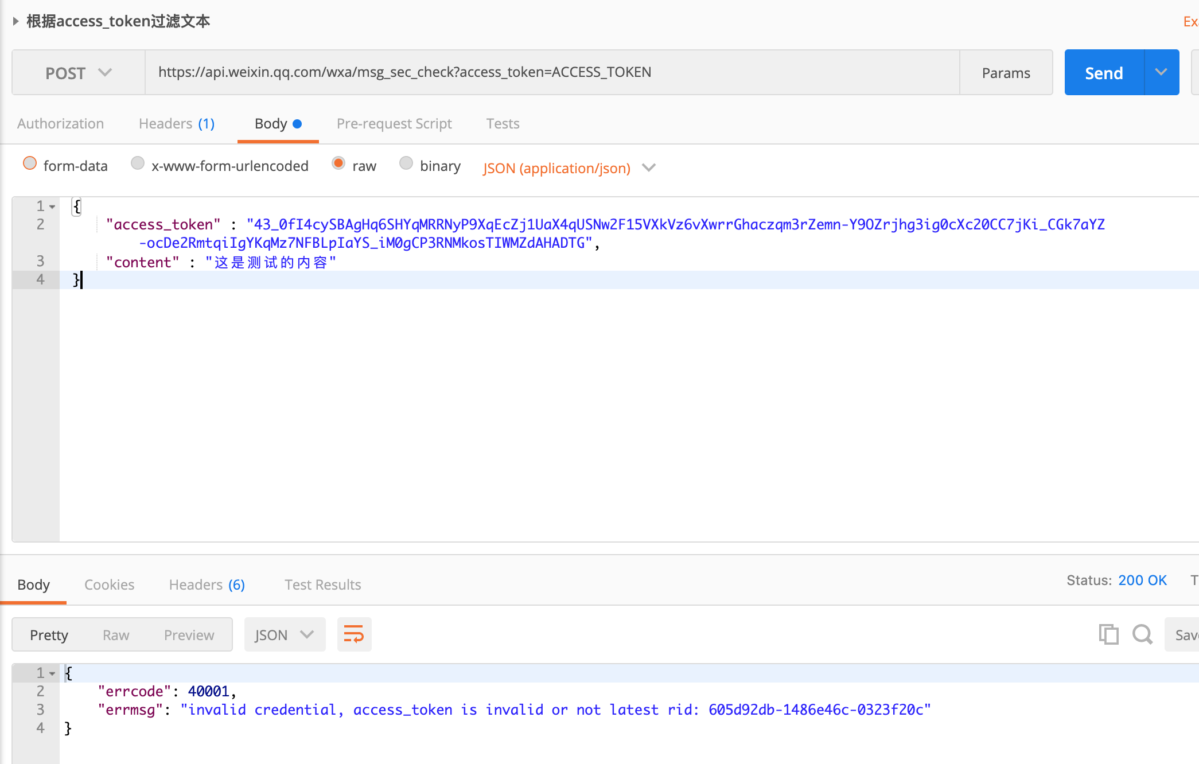
Task: Click the copy response to clipboard icon
Action: click(1108, 634)
